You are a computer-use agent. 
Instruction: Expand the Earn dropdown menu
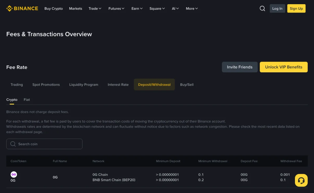click(137, 8)
